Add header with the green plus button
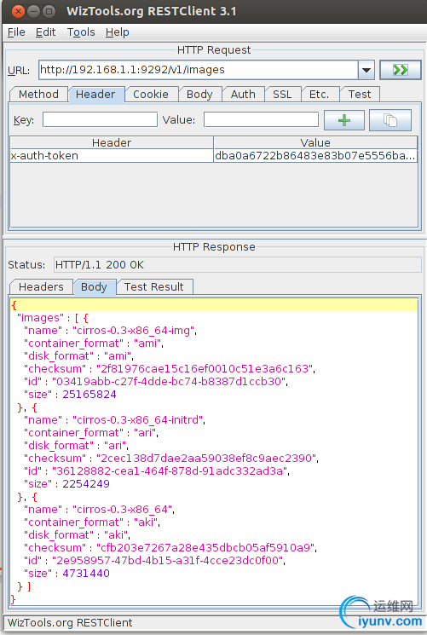Image resolution: width=427 pixels, height=635 pixels. 344,120
